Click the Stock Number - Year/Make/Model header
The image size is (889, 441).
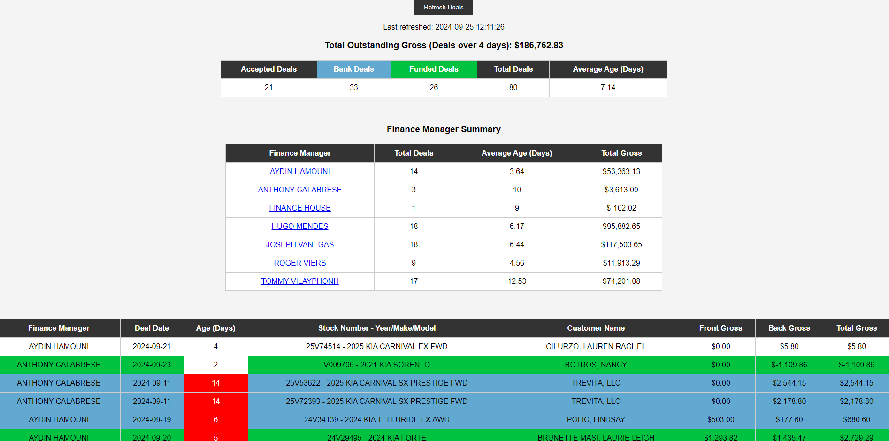[376, 328]
